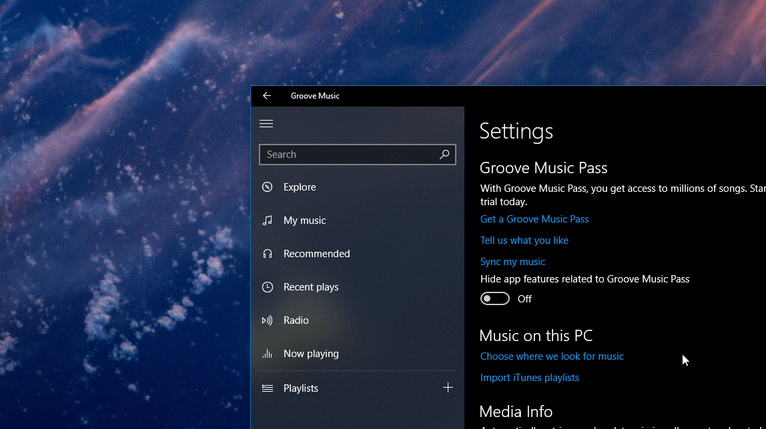Go to the My music section label
The image size is (766, 429).
click(304, 220)
